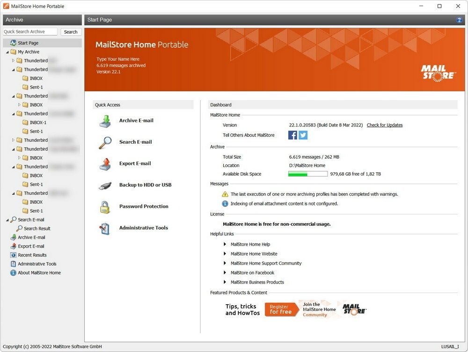Share MailStore on Facebook

292,135
